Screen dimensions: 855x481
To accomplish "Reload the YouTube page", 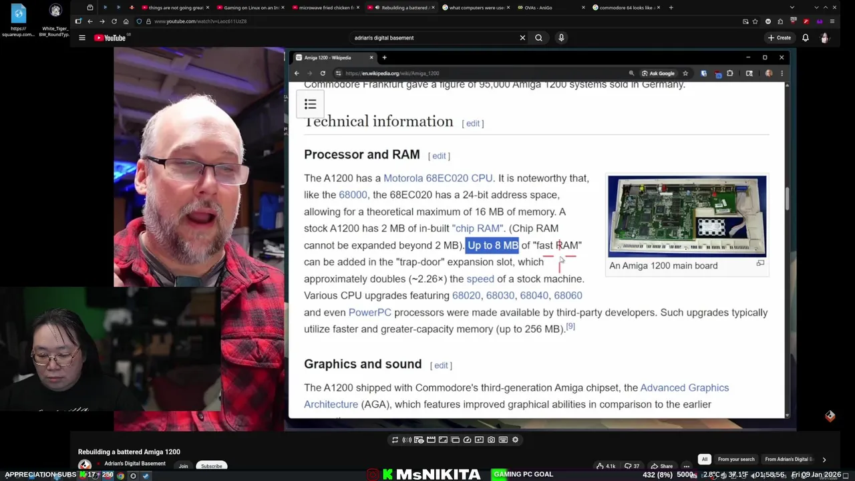I will 114,21.
